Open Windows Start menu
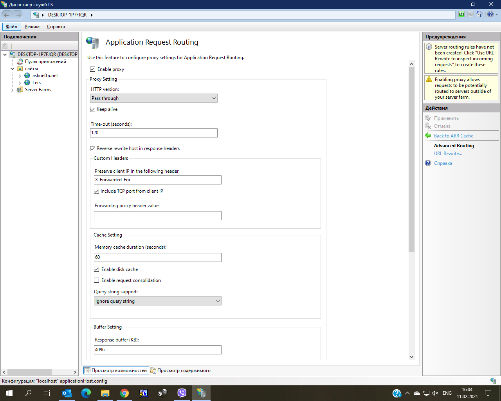This screenshot has height=401, width=501. (9, 393)
